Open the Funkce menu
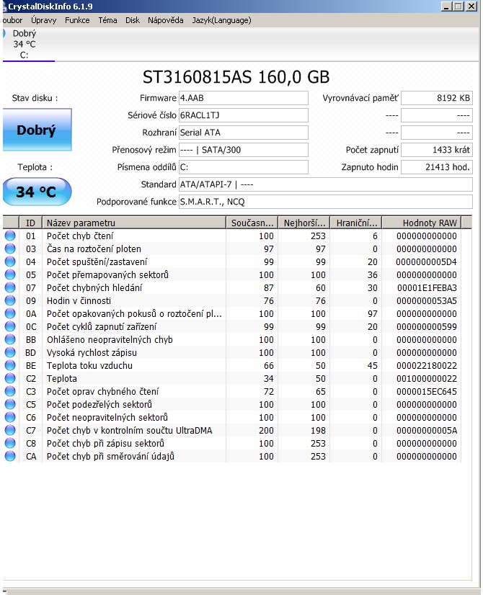This screenshot has height=595, width=483. [x=77, y=20]
